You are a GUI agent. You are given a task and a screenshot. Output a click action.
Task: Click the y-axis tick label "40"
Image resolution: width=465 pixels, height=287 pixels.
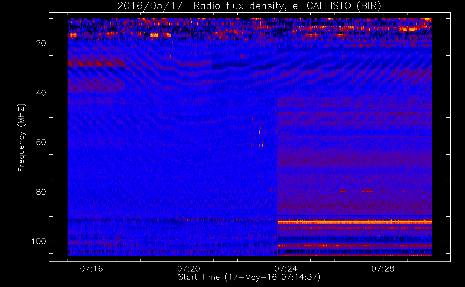[x=41, y=93]
